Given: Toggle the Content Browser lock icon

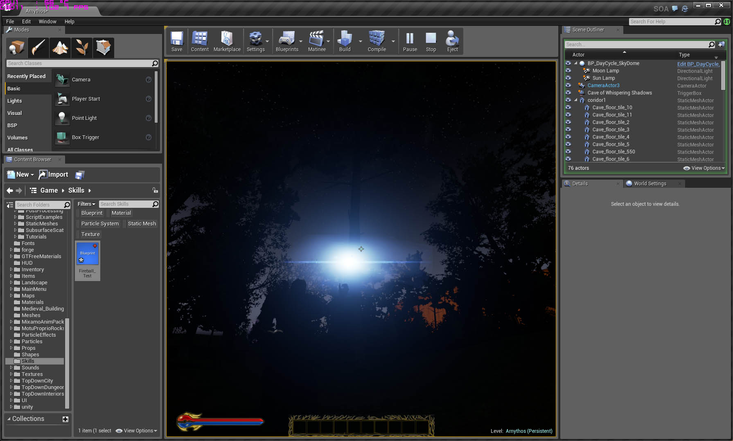Looking at the screenshot, I should point(155,190).
